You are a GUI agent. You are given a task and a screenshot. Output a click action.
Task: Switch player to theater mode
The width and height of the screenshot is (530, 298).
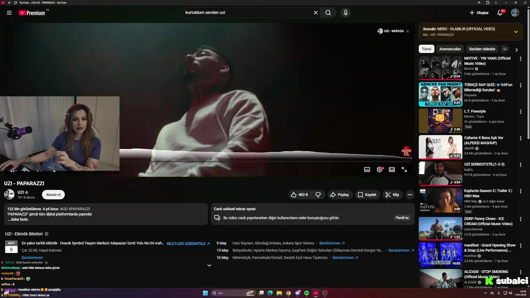pyautogui.click(x=392, y=170)
